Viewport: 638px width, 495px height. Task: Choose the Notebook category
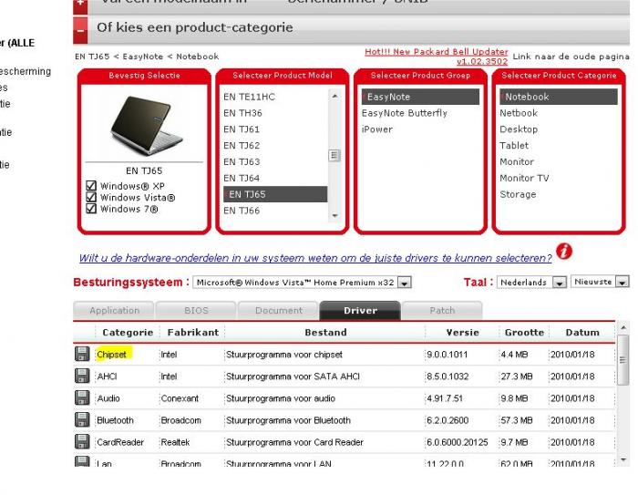(559, 97)
